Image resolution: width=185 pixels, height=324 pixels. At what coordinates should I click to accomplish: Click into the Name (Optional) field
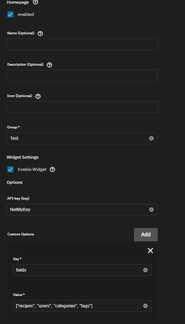82,44
